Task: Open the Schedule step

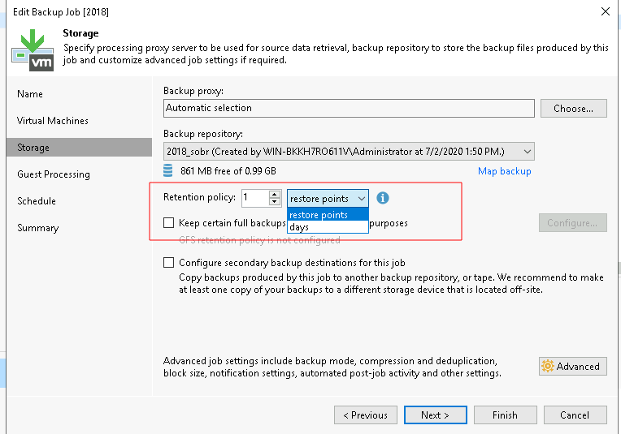Action: pyautogui.click(x=37, y=201)
